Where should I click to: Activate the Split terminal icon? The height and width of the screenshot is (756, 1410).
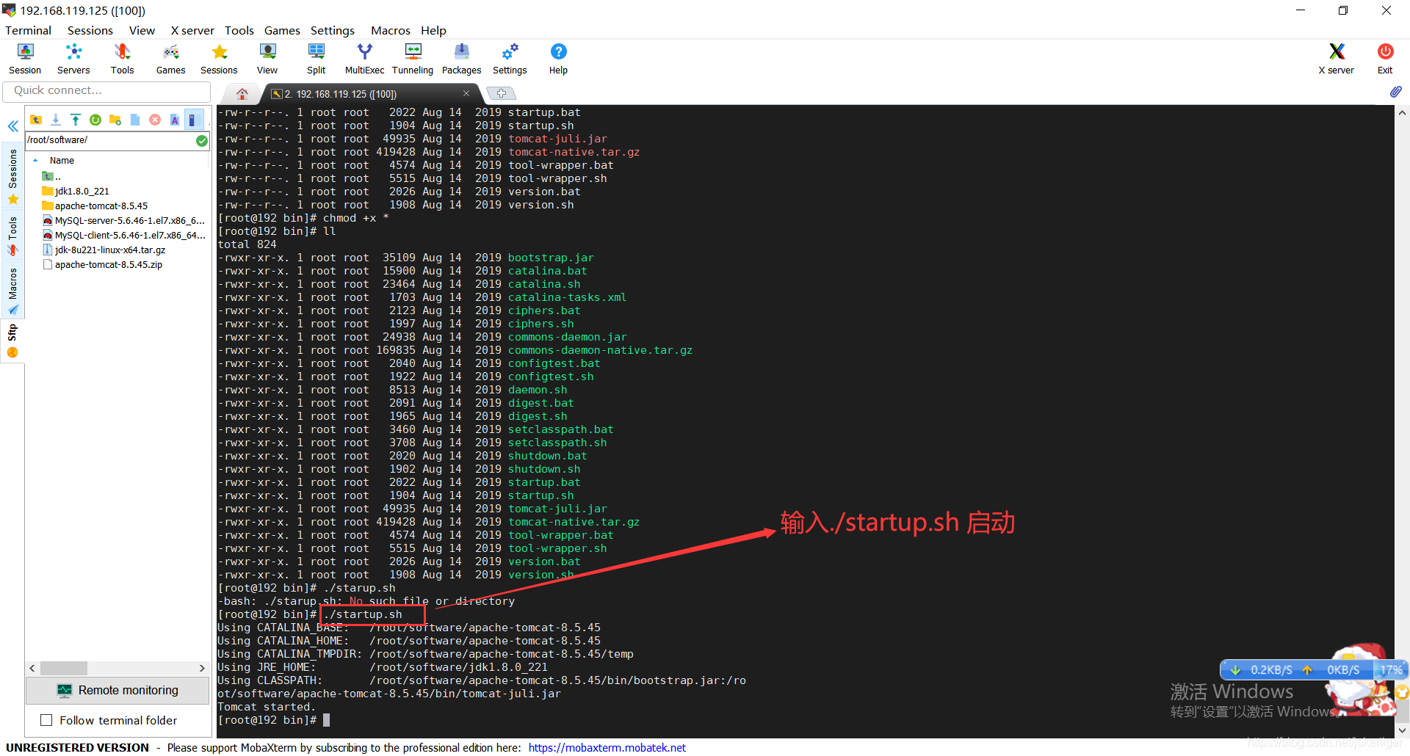[x=317, y=59]
